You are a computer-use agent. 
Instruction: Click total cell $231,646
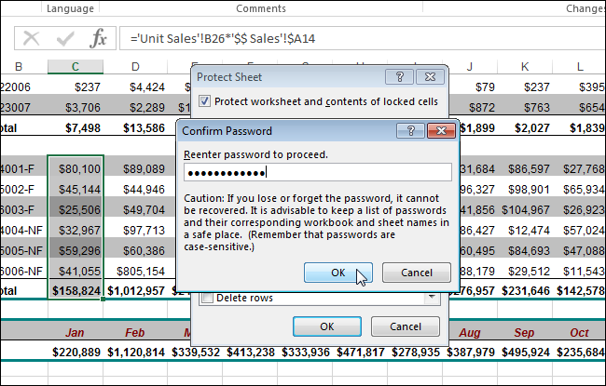coord(525,290)
